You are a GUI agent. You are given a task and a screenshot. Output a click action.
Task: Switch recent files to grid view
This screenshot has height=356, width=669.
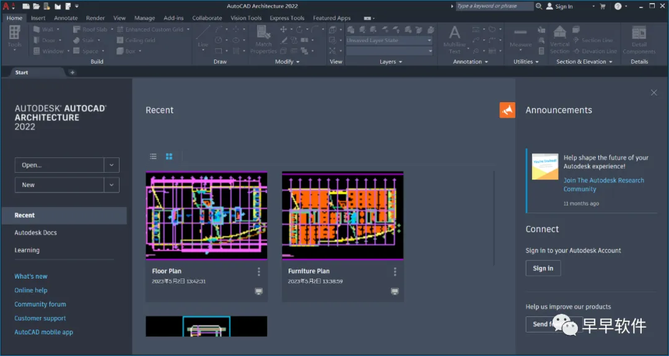[x=169, y=157]
